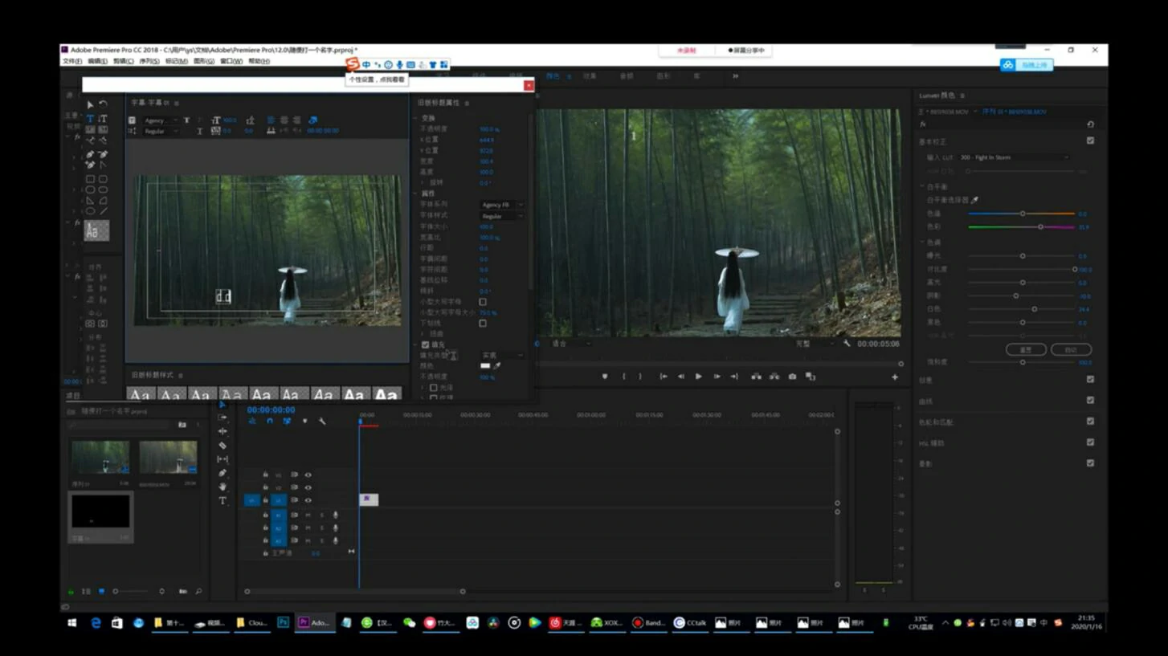Open the button editor plus icon
Image resolution: width=1168 pixels, height=656 pixels.
pyautogui.click(x=894, y=377)
